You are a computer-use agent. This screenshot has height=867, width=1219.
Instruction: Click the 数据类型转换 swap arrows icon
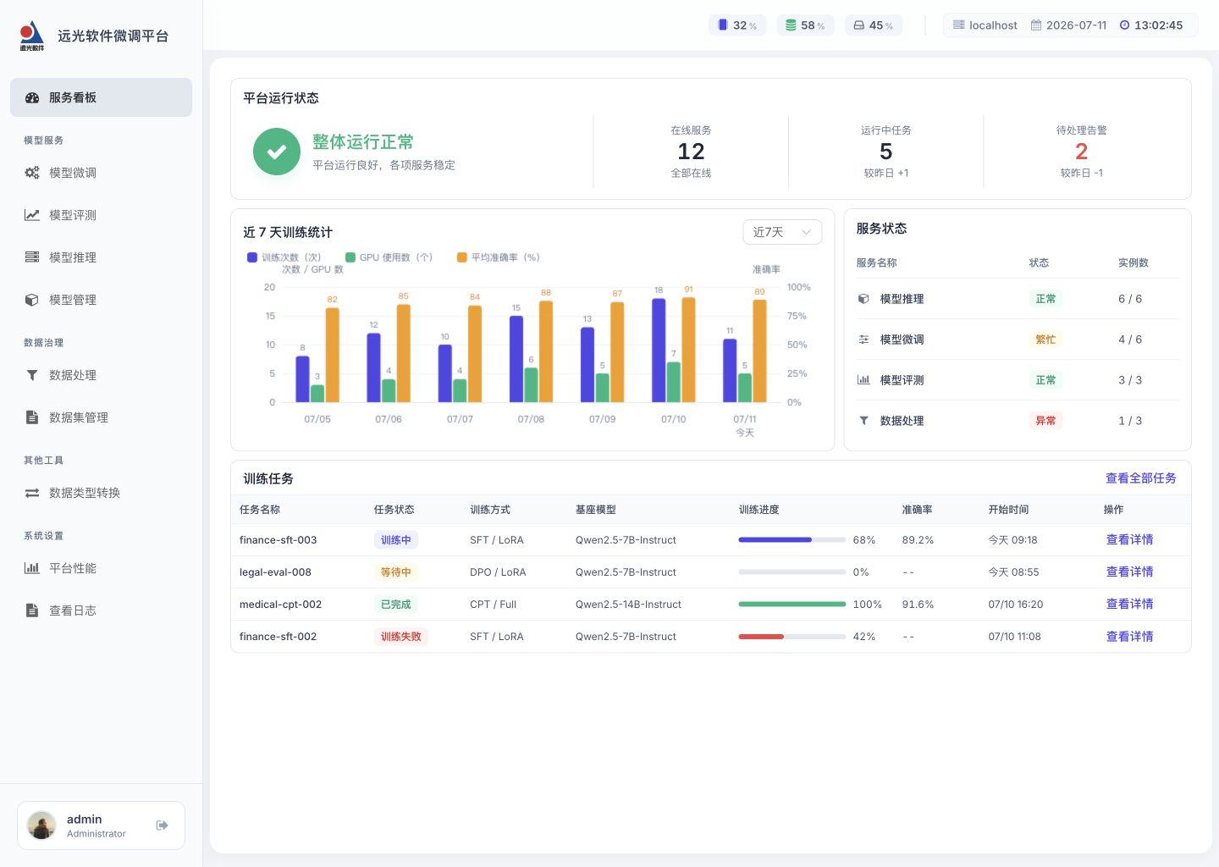click(32, 493)
